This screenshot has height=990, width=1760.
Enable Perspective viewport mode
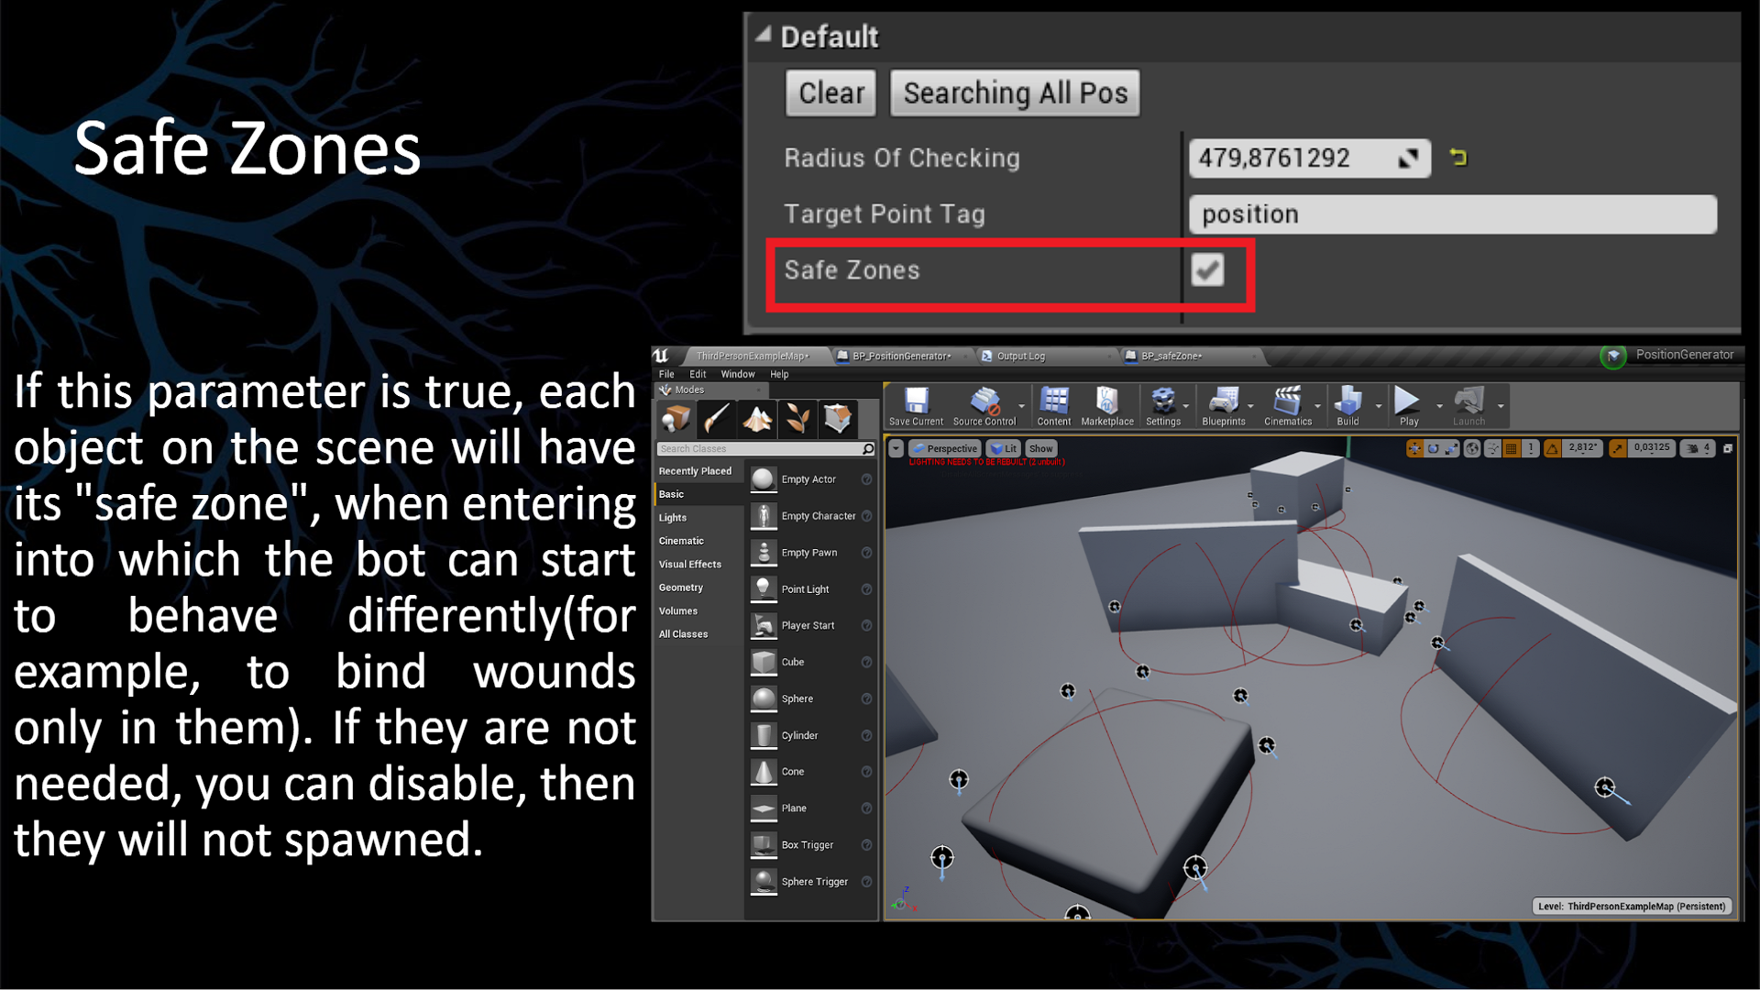[x=948, y=448]
